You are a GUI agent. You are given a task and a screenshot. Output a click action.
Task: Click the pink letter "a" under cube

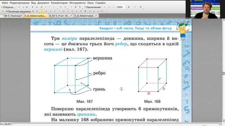coord(149,93)
